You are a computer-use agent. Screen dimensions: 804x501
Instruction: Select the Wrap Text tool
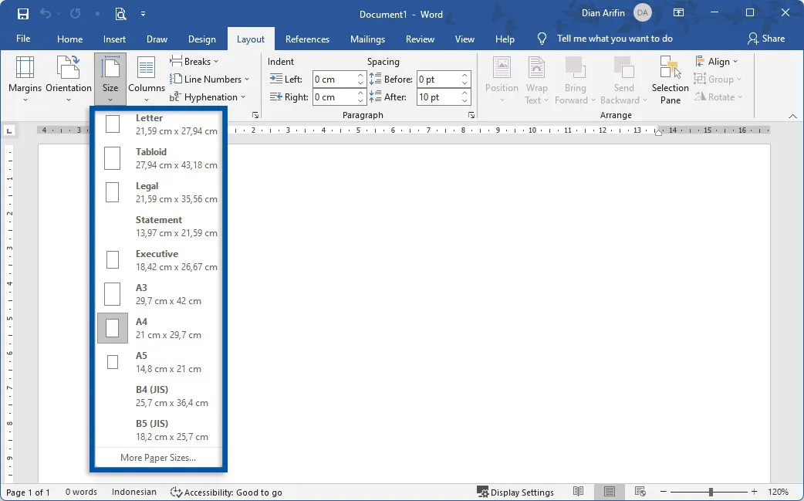536,77
